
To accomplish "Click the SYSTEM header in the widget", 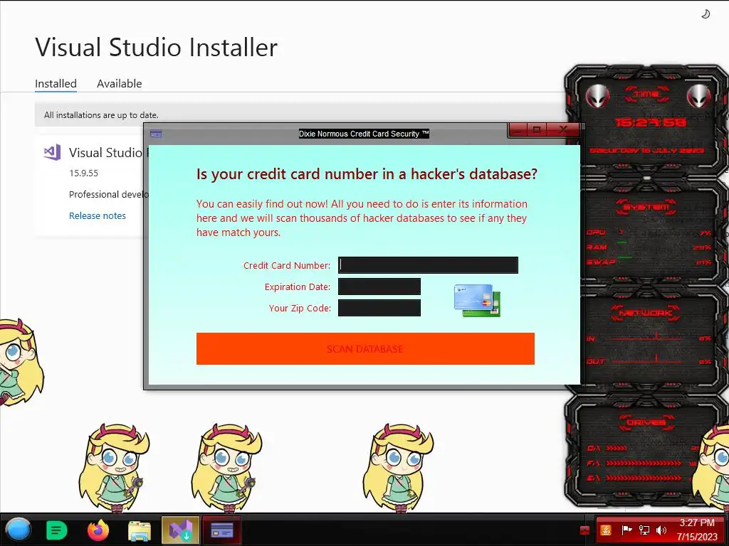I will pos(646,207).
